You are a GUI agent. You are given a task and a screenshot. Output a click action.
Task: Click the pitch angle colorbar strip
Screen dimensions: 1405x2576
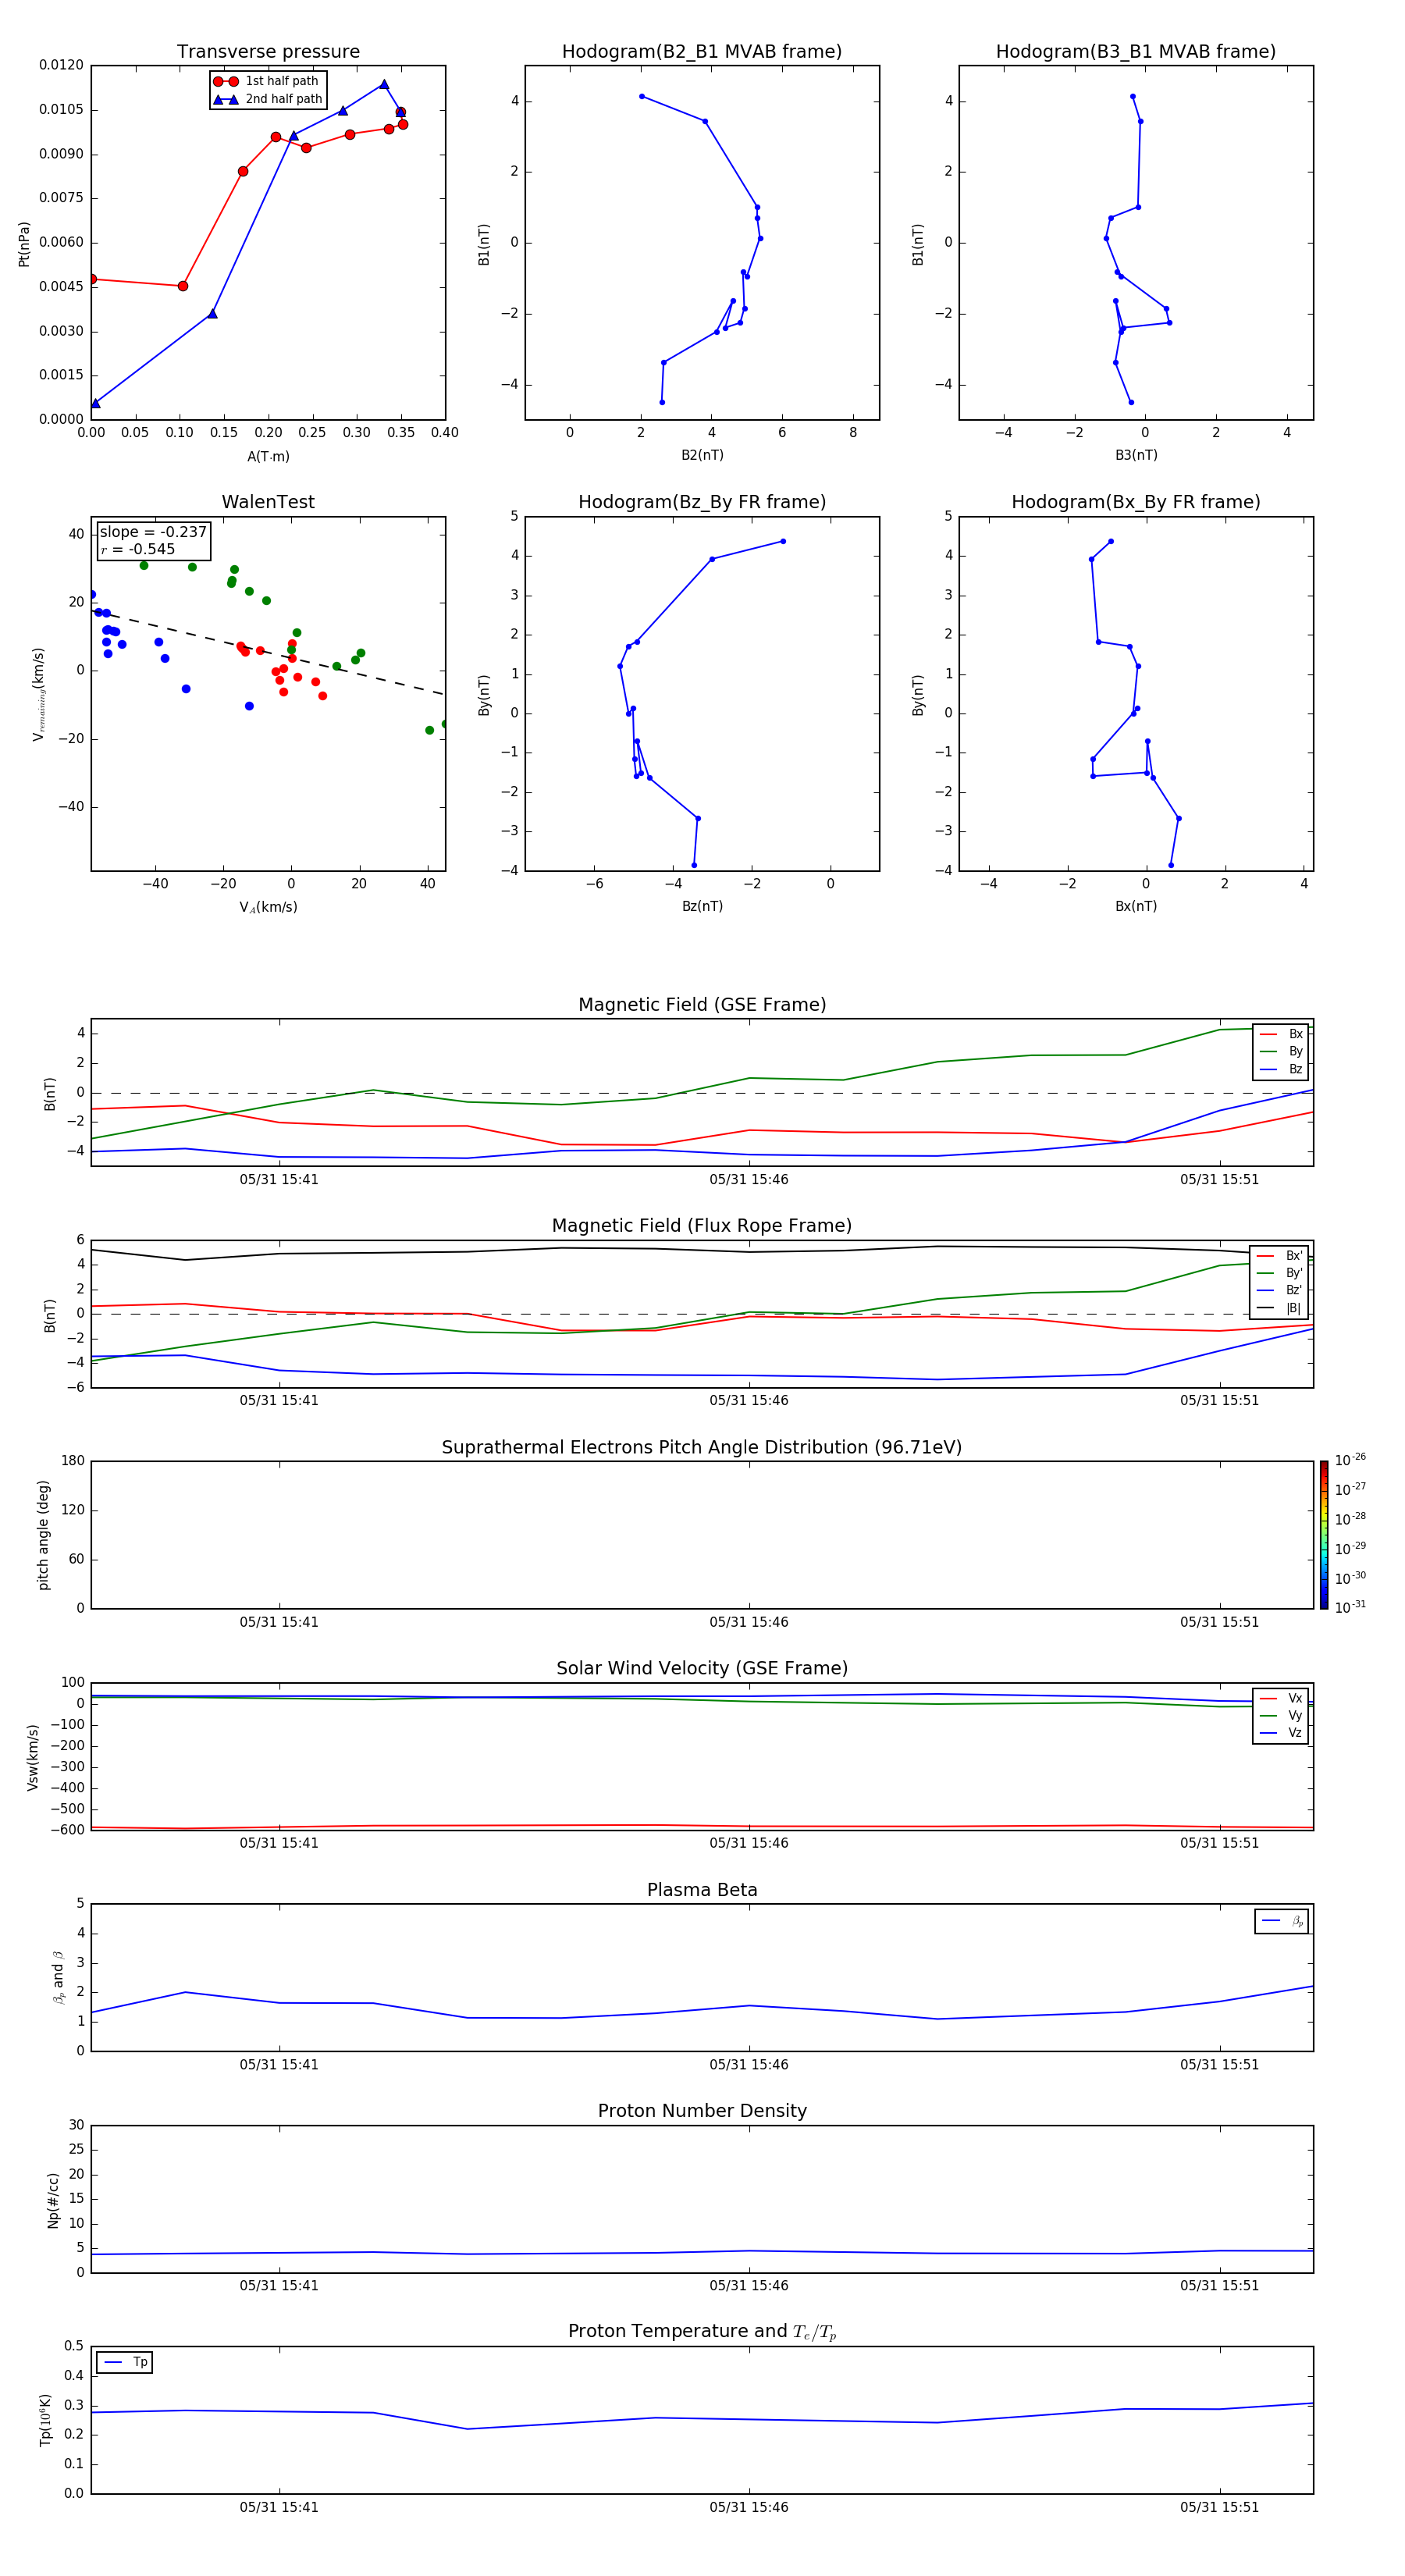point(1324,1534)
